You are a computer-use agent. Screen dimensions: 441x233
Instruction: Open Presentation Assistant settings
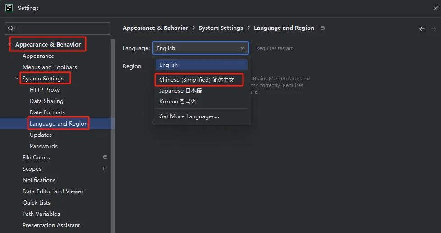click(51, 225)
